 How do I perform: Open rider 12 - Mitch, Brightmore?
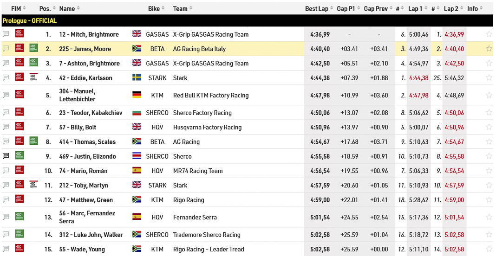coord(89,34)
